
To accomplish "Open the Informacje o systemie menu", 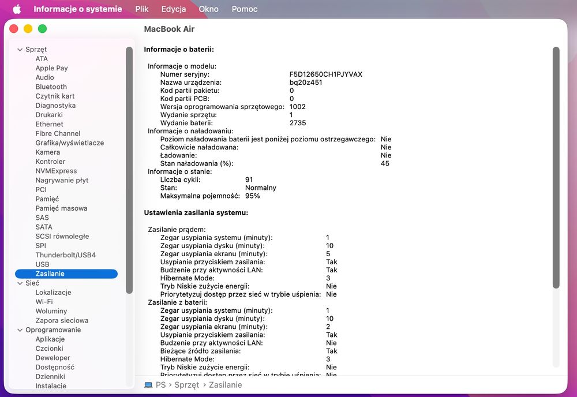I will pyautogui.click(x=78, y=9).
